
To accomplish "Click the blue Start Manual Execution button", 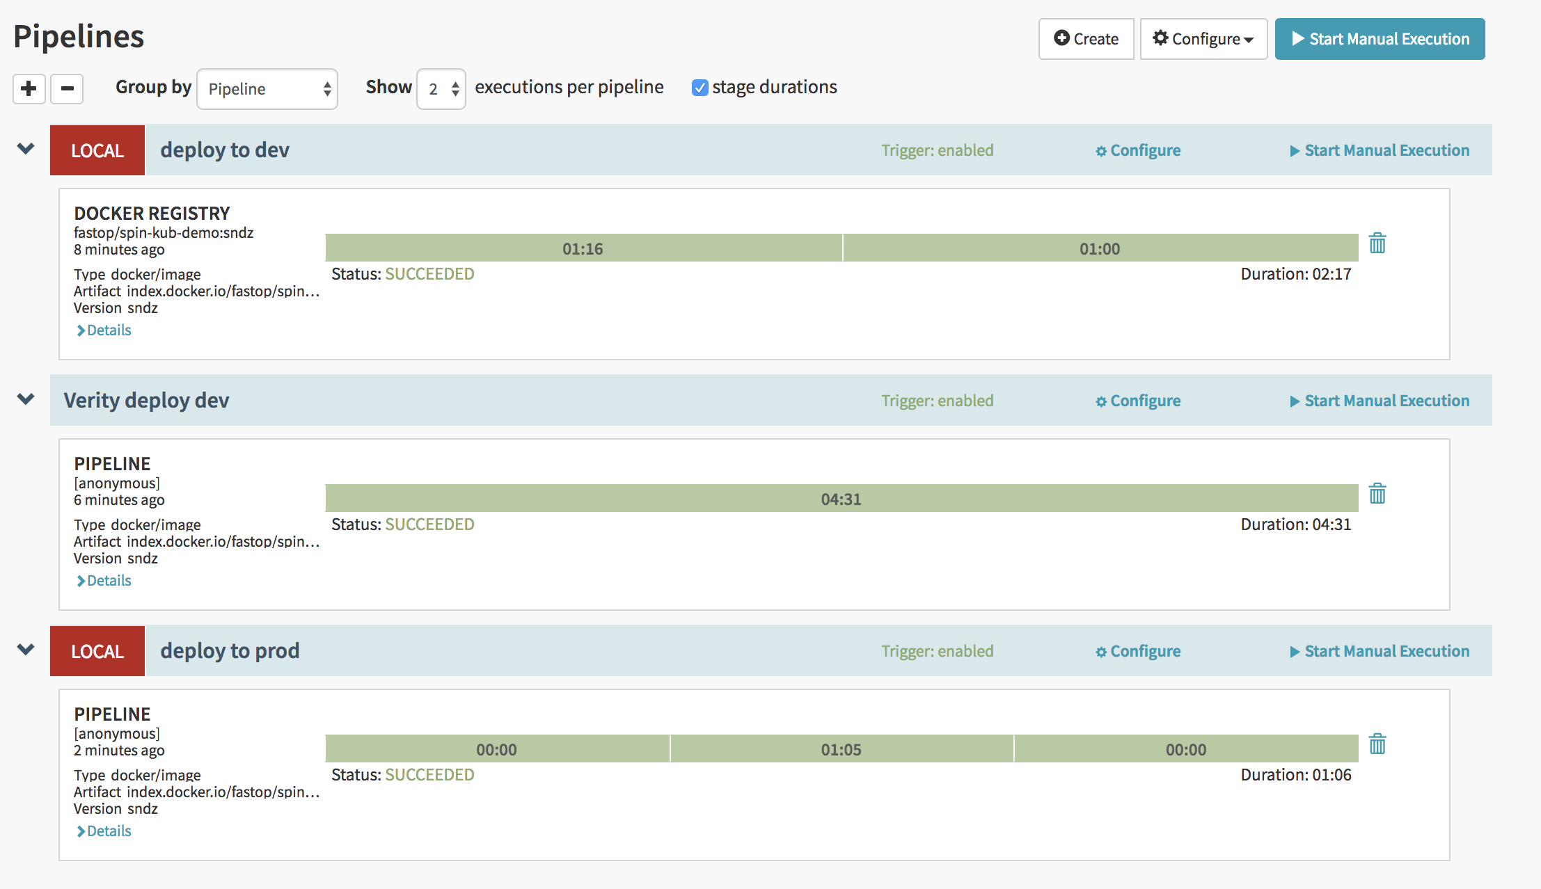I will coord(1380,39).
